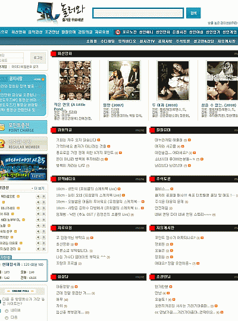
Task: Click the 밀양 (2007) title link
Action: (114, 105)
